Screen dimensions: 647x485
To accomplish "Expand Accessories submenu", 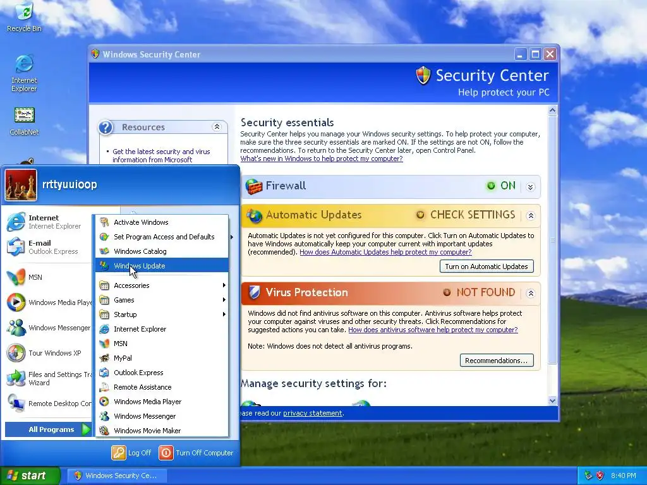I will point(162,285).
